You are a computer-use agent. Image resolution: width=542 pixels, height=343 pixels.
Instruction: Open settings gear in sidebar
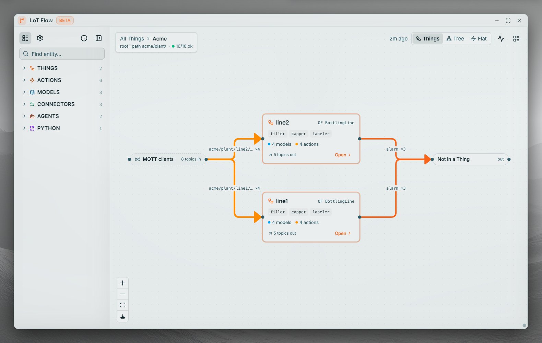[40, 38]
